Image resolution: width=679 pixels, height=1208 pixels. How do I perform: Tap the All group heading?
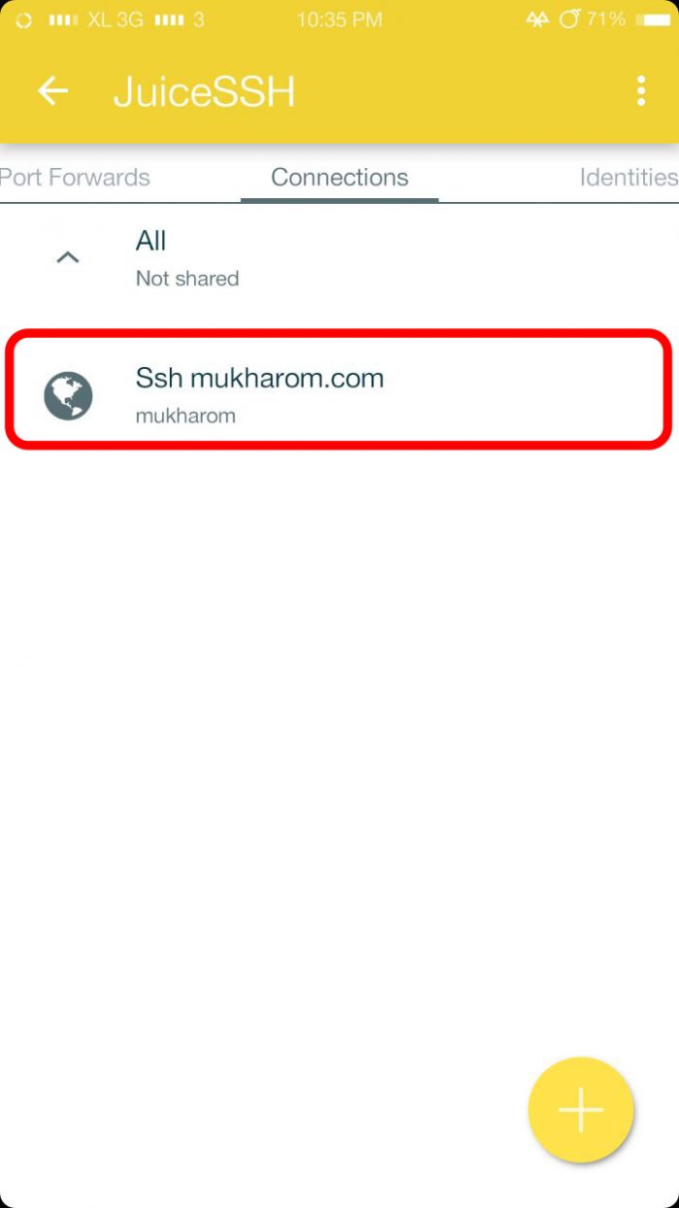click(x=151, y=240)
